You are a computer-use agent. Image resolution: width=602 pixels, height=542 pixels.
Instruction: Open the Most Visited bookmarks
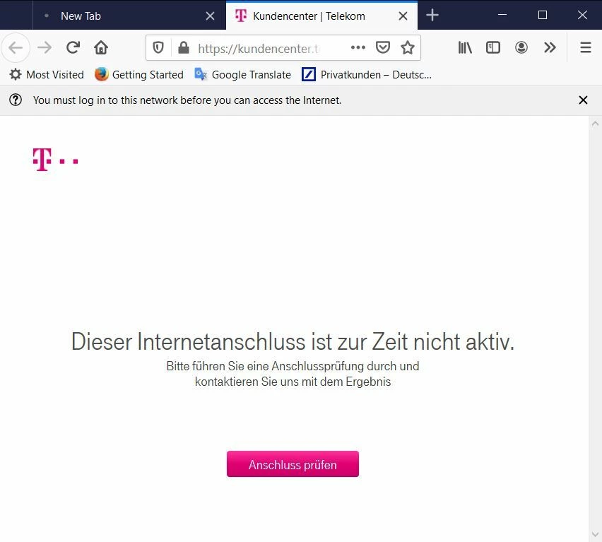(x=47, y=74)
